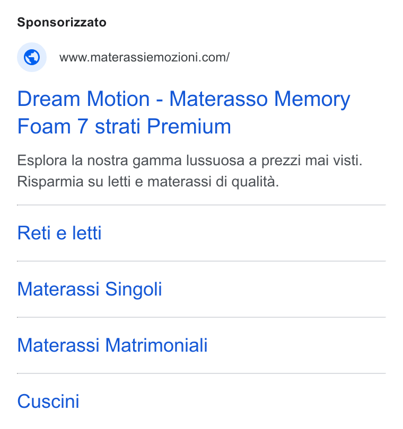Click the blue globe favicon icon
This screenshot has height=429, width=403.
[32, 57]
